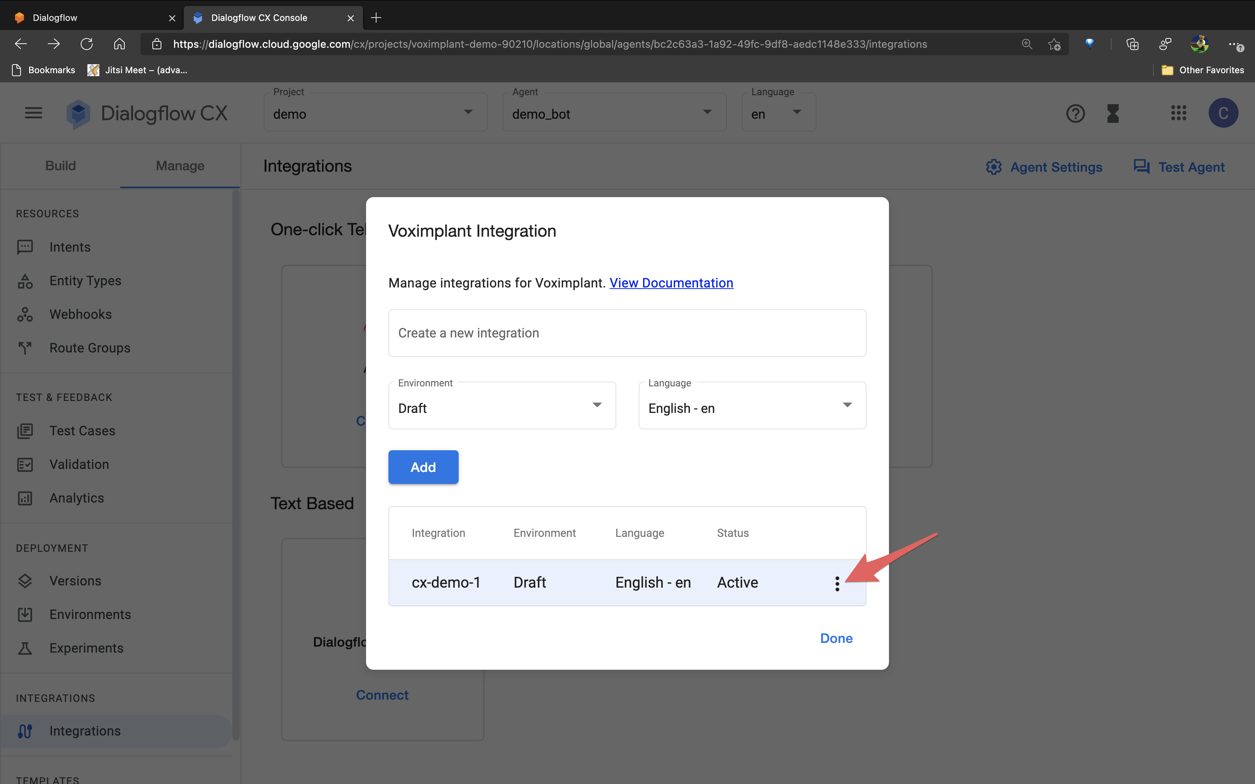Viewport: 1255px width, 784px height.
Task: Reload the page
Action: pos(87,44)
